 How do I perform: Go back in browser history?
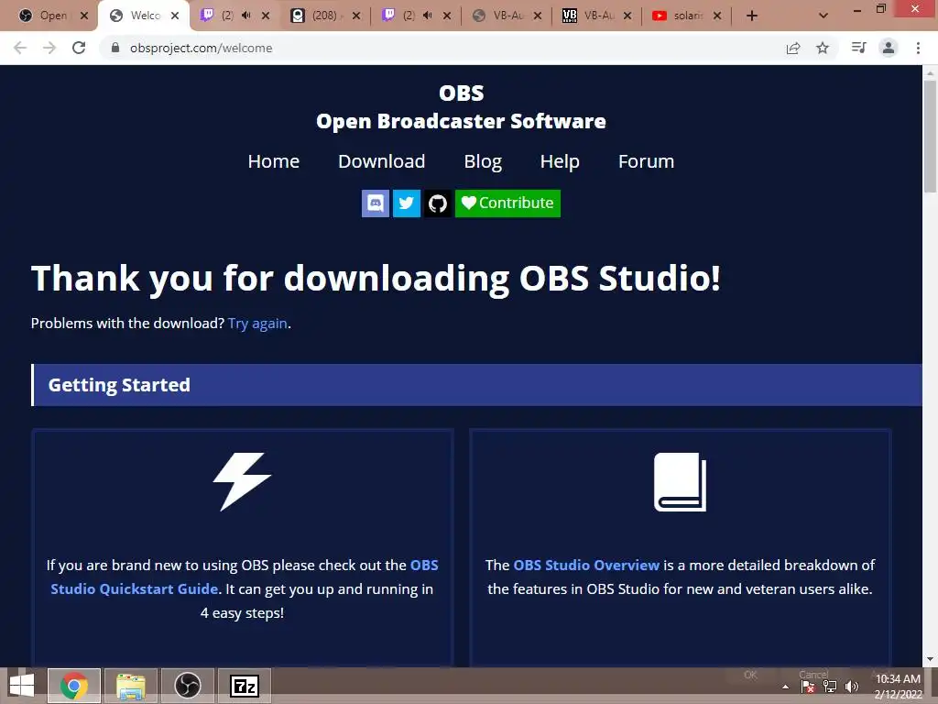tap(20, 48)
